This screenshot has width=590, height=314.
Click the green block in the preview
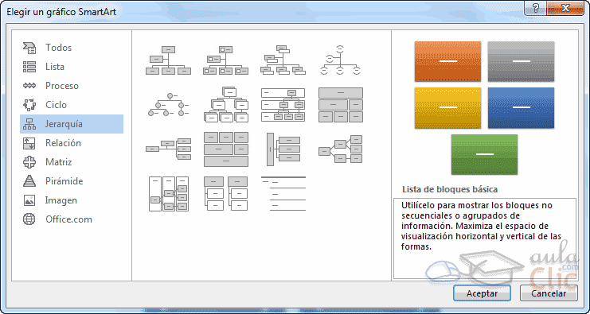(x=484, y=154)
